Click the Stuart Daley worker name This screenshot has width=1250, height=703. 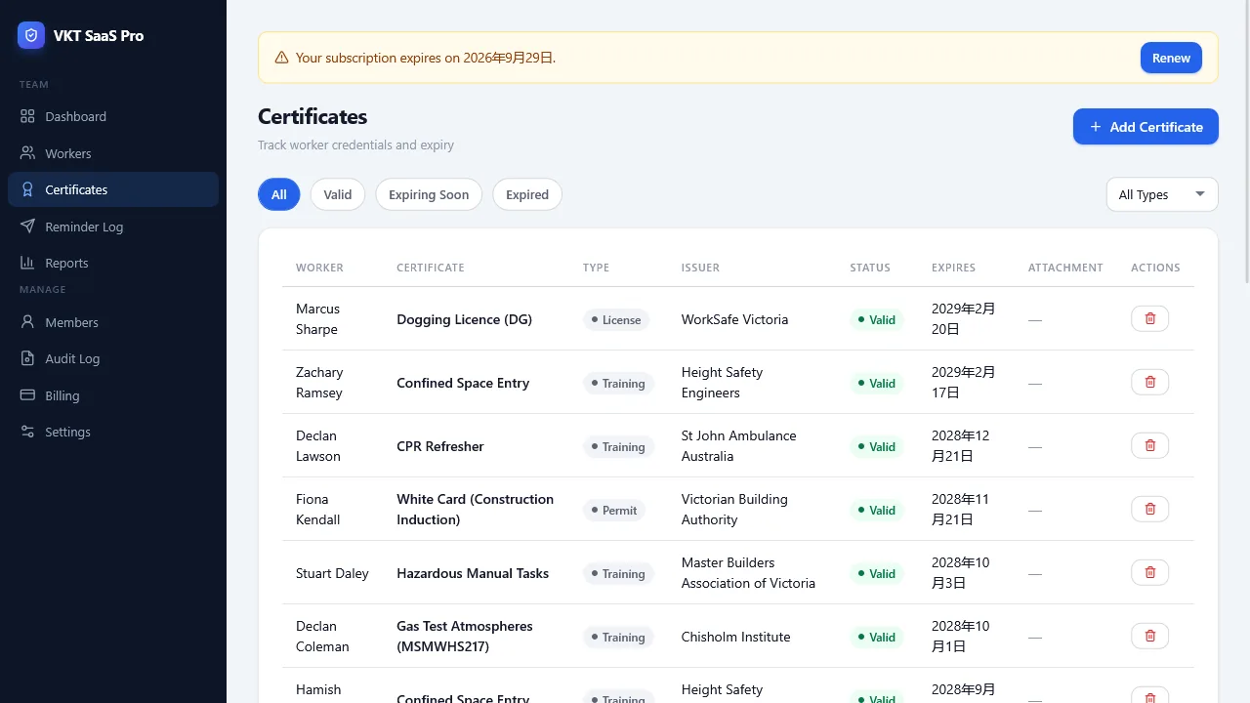point(332,573)
